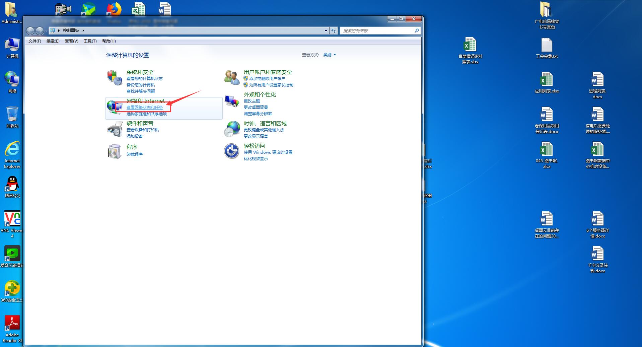The width and height of the screenshot is (642, 347).
Task: Click the 控制面板 breadcrumb in the address bar
Action: (71, 30)
